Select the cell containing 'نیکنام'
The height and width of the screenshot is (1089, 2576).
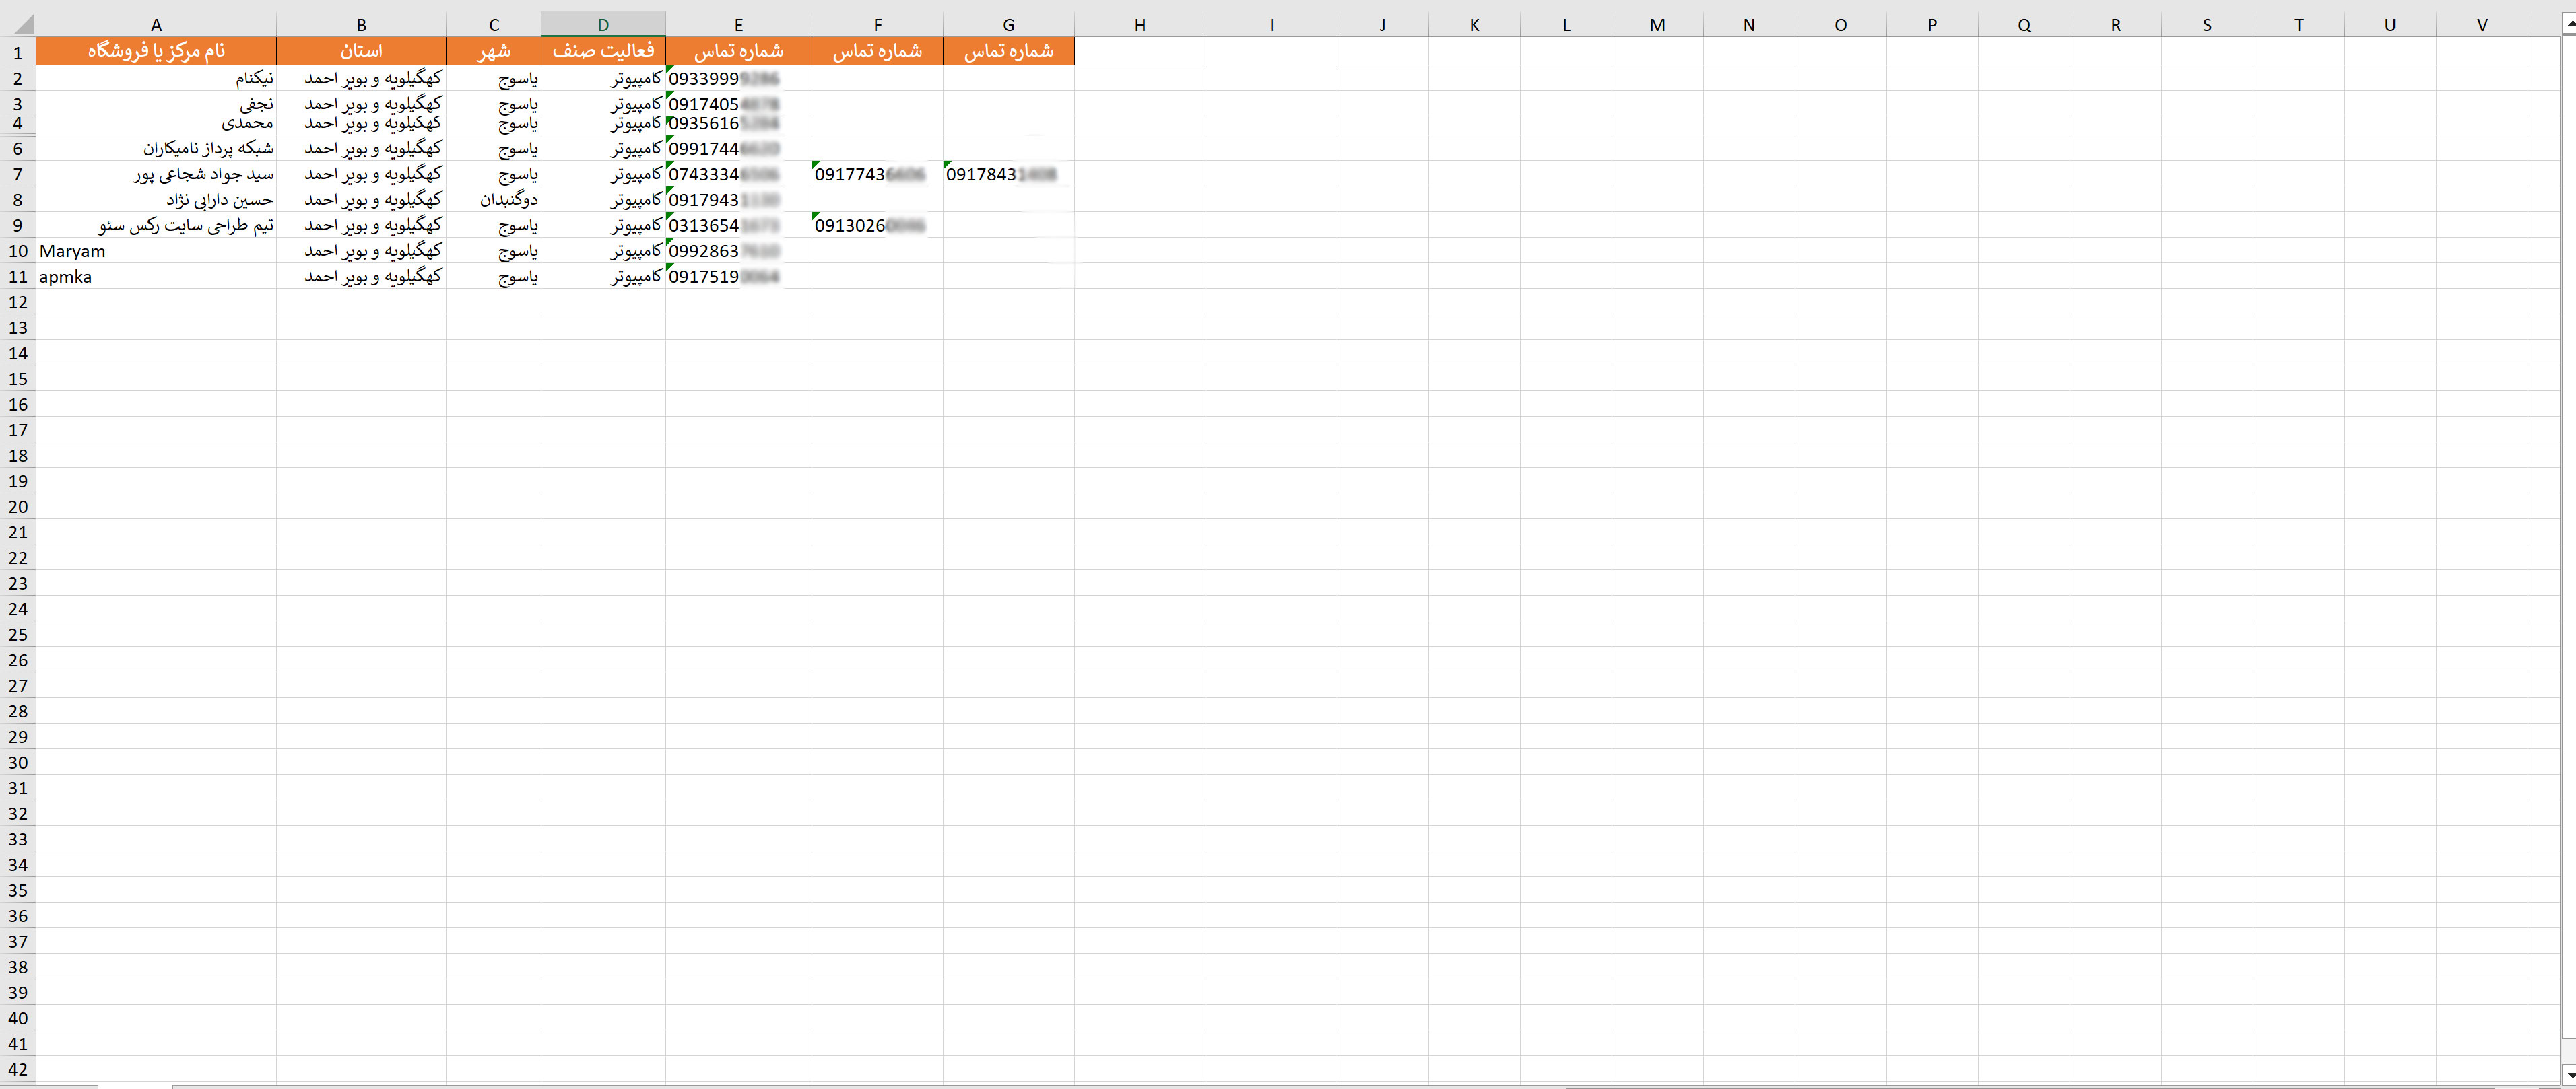click(x=156, y=78)
